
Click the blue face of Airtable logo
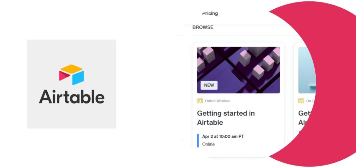(78, 78)
